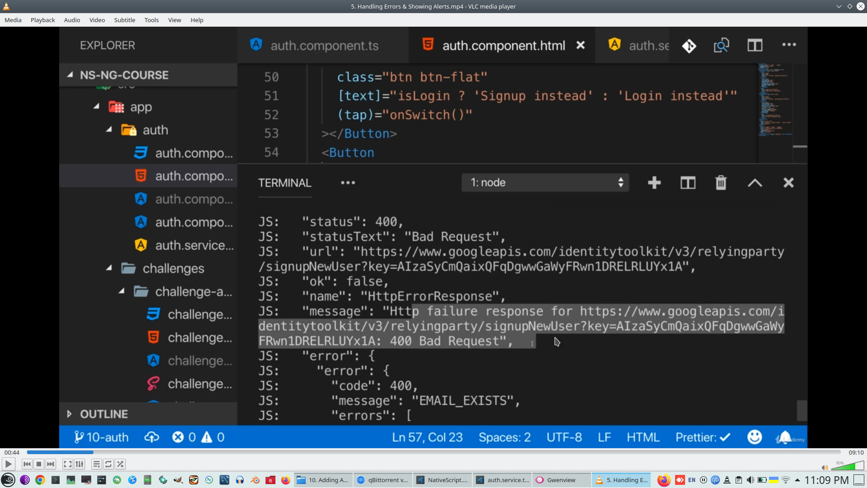The width and height of the screenshot is (867, 488).
Task: Open the Subtitle menu
Action: [x=124, y=20]
